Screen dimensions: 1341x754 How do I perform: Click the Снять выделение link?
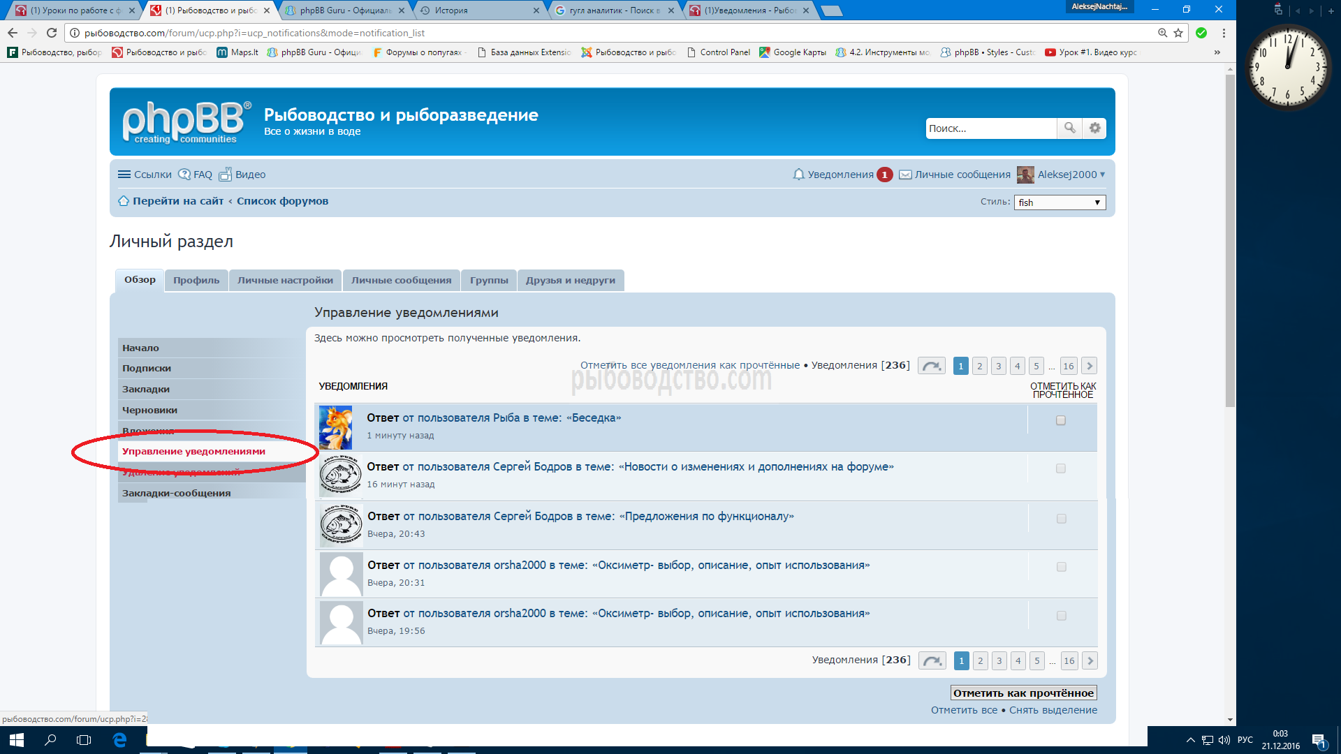(1053, 710)
